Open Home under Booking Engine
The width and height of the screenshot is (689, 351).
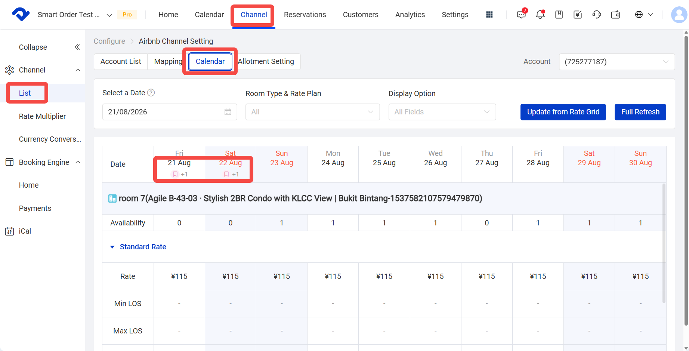click(x=29, y=185)
